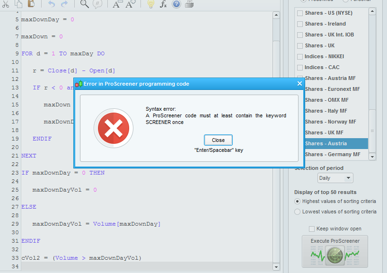Viewport: 387px width, 273px height.
Task: Place cursor on empty line 34
Action: tap(147, 266)
